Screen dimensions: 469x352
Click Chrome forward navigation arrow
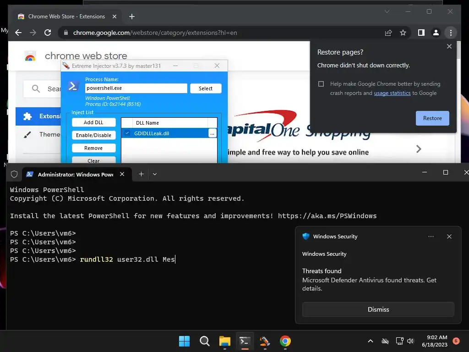coord(33,33)
